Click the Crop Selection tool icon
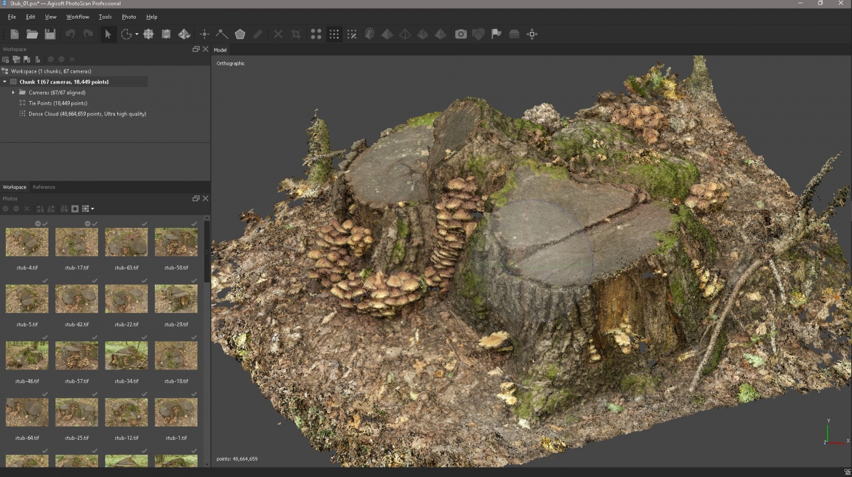Image resolution: width=852 pixels, height=477 pixels. [x=296, y=34]
